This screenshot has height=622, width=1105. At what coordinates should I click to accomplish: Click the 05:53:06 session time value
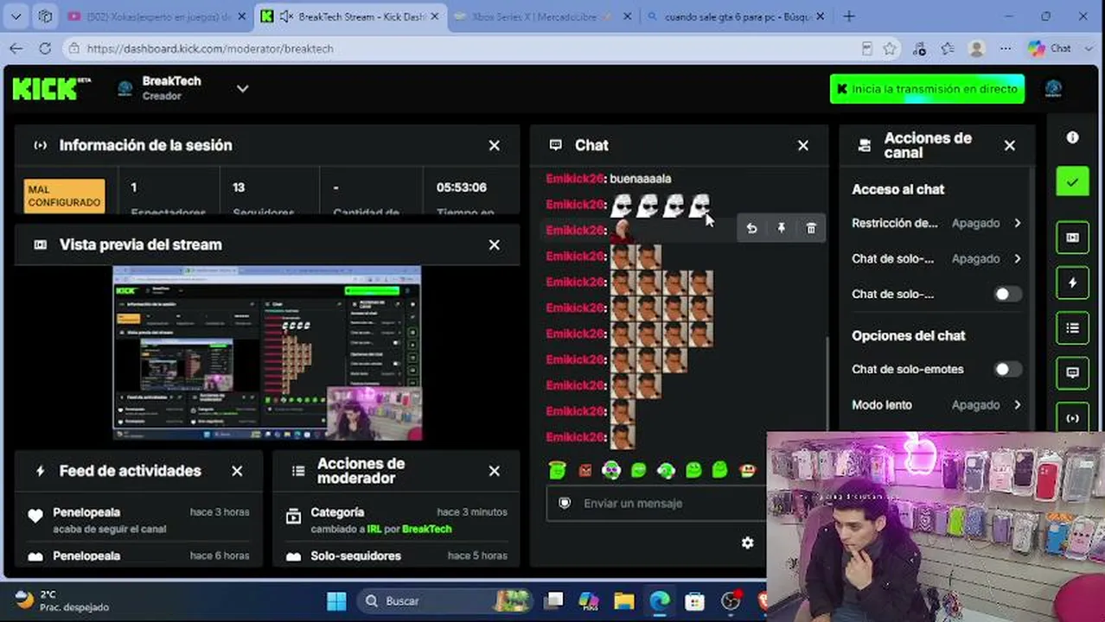(x=461, y=187)
